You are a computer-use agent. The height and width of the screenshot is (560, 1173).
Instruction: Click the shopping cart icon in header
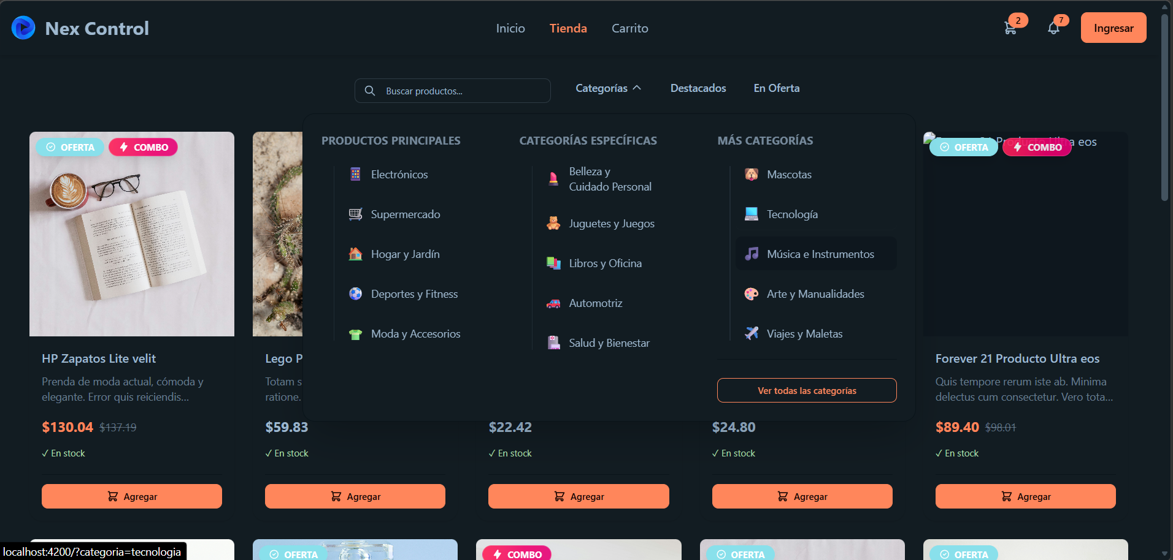point(1010,28)
